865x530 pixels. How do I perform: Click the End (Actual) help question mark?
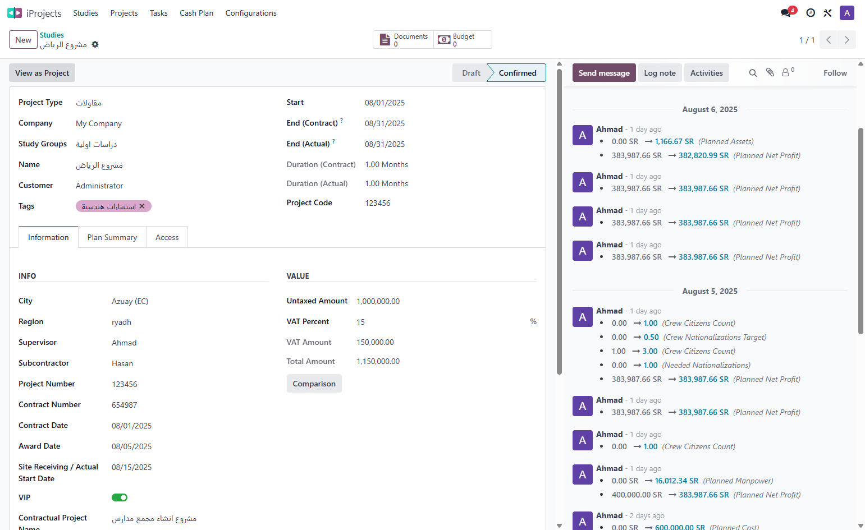pyautogui.click(x=333, y=141)
